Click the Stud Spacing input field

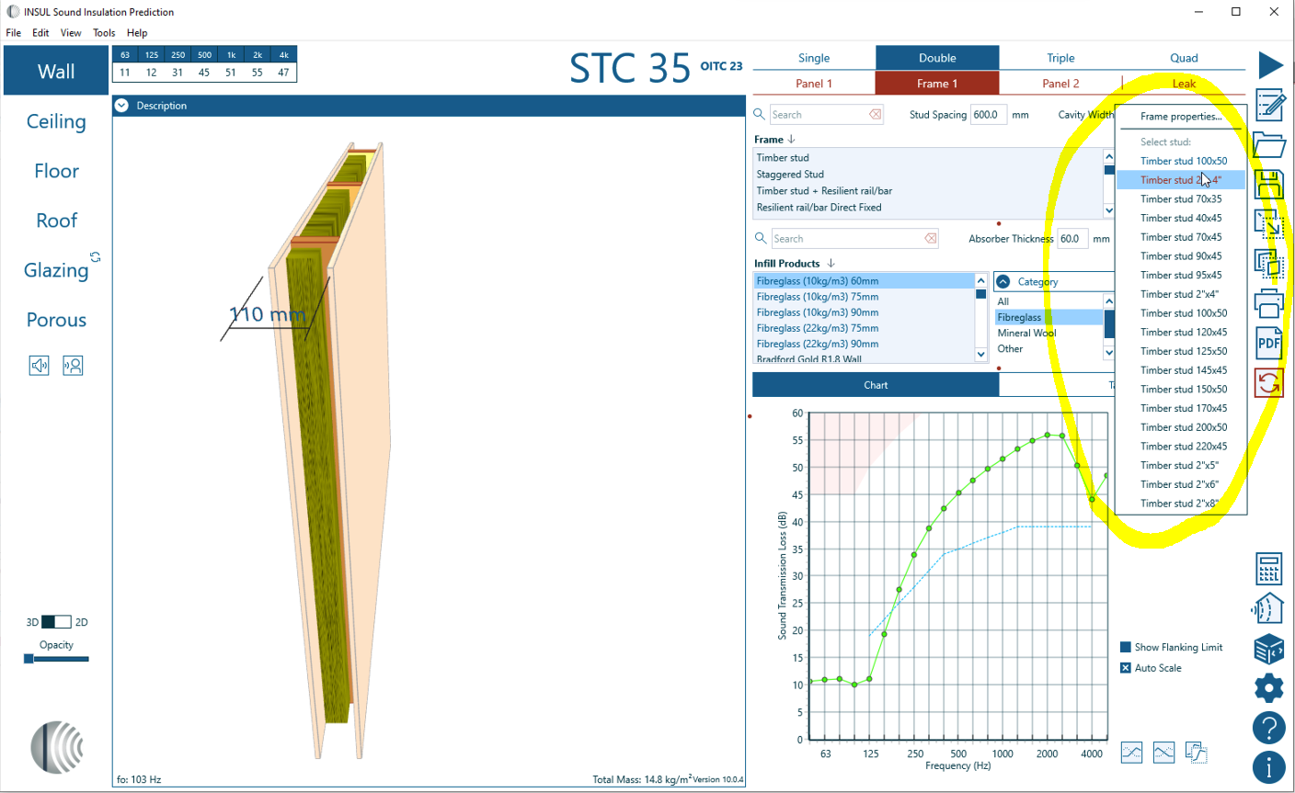(989, 115)
